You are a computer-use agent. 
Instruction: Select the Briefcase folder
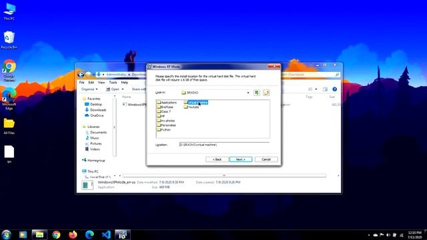(x=165, y=107)
